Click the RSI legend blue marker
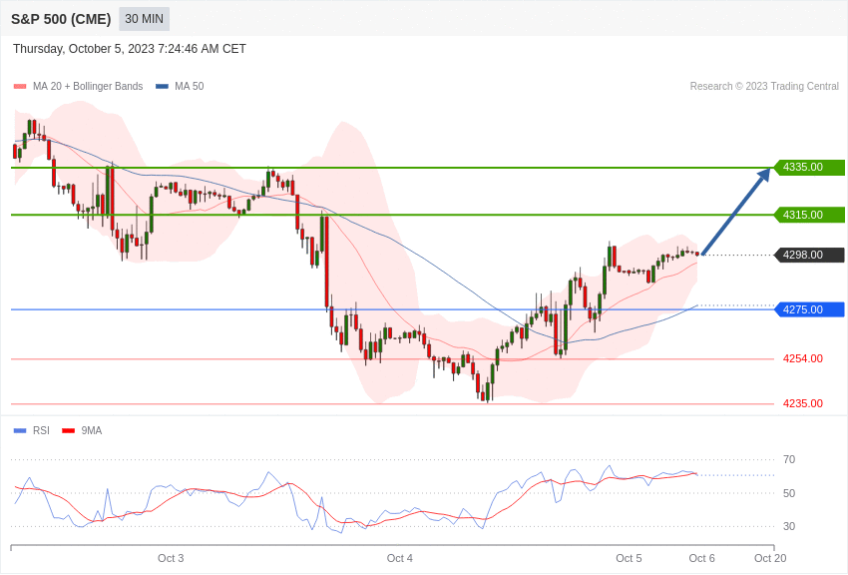The height and width of the screenshot is (575, 848). point(20,431)
